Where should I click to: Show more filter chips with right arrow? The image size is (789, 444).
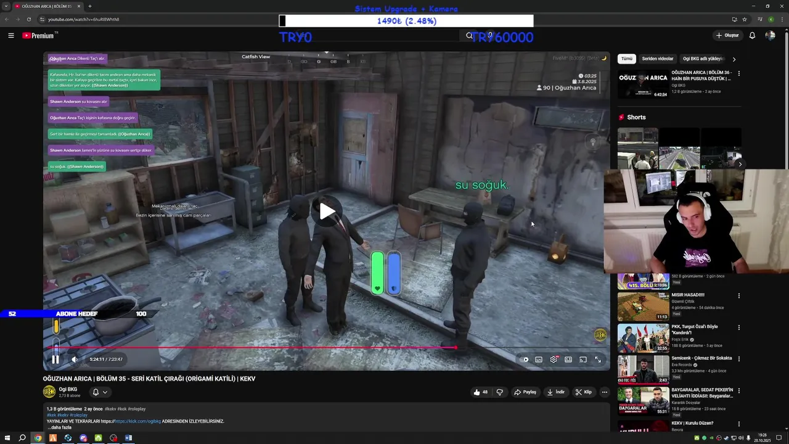(x=734, y=59)
